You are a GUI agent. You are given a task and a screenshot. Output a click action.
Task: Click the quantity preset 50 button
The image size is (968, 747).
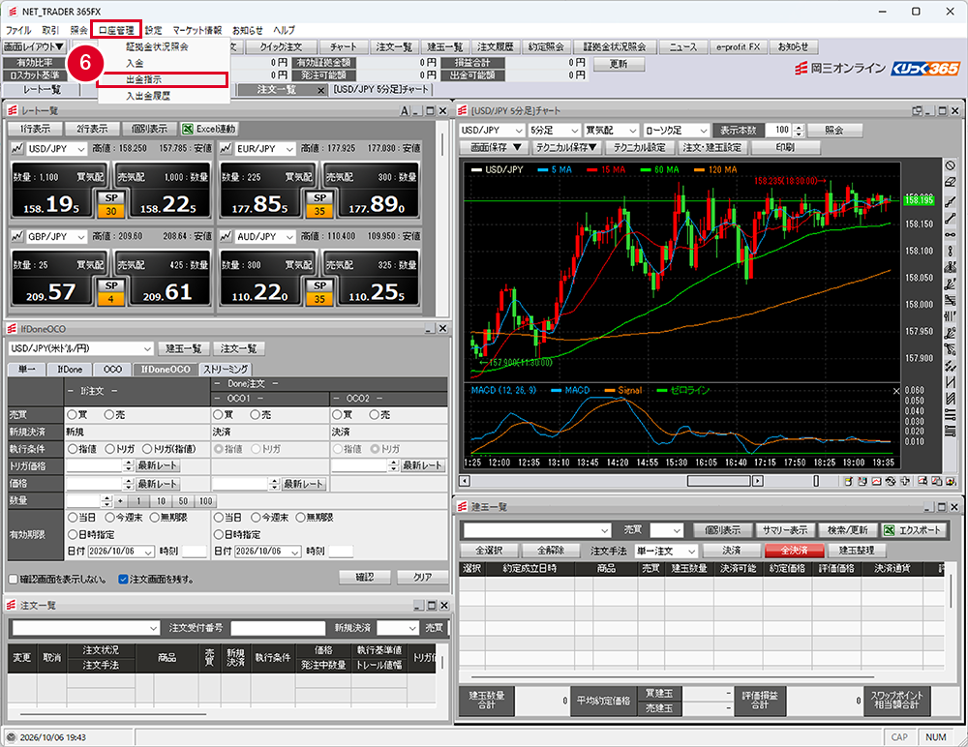point(183,501)
